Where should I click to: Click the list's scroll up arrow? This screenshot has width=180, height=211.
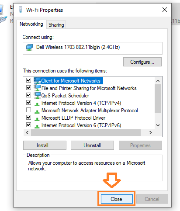(x=158, y=81)
